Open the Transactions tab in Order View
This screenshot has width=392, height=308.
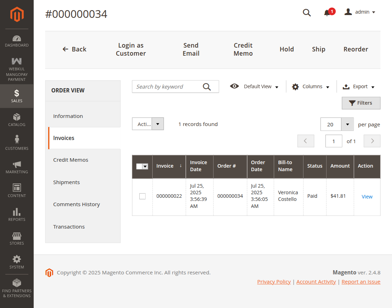[x=69, y=226]
